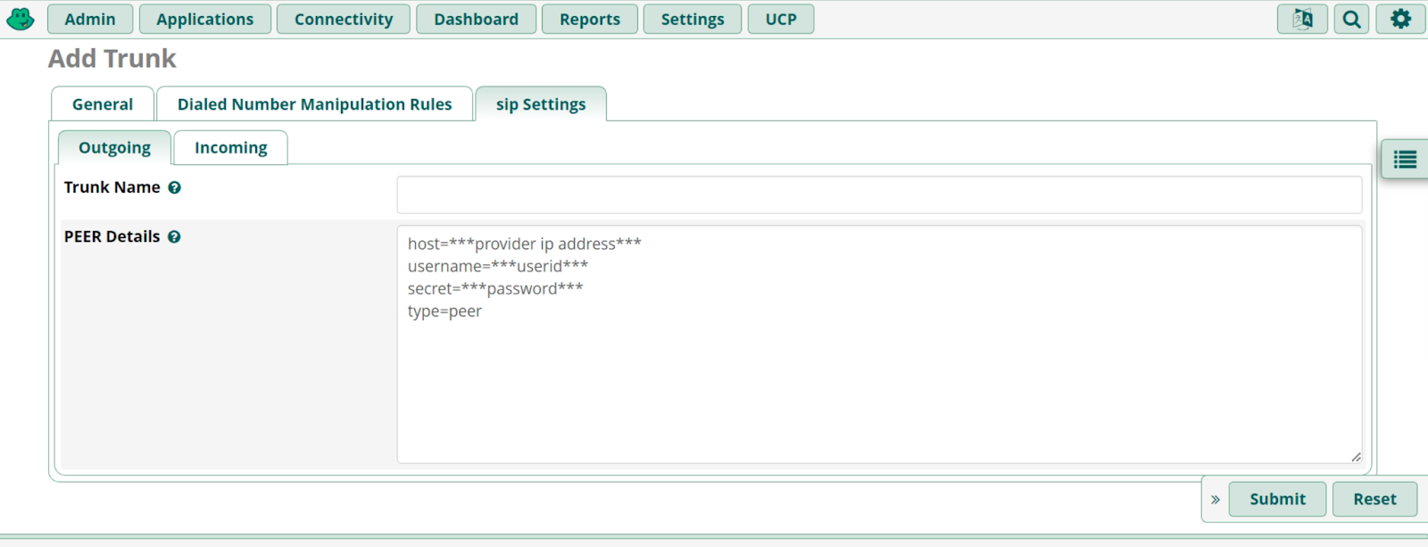Open the language selector icon

[x=1302, y=19]
